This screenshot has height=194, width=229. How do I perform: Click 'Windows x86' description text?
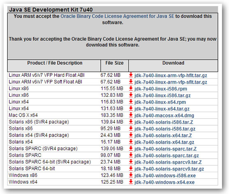click(x=23, y=175)
